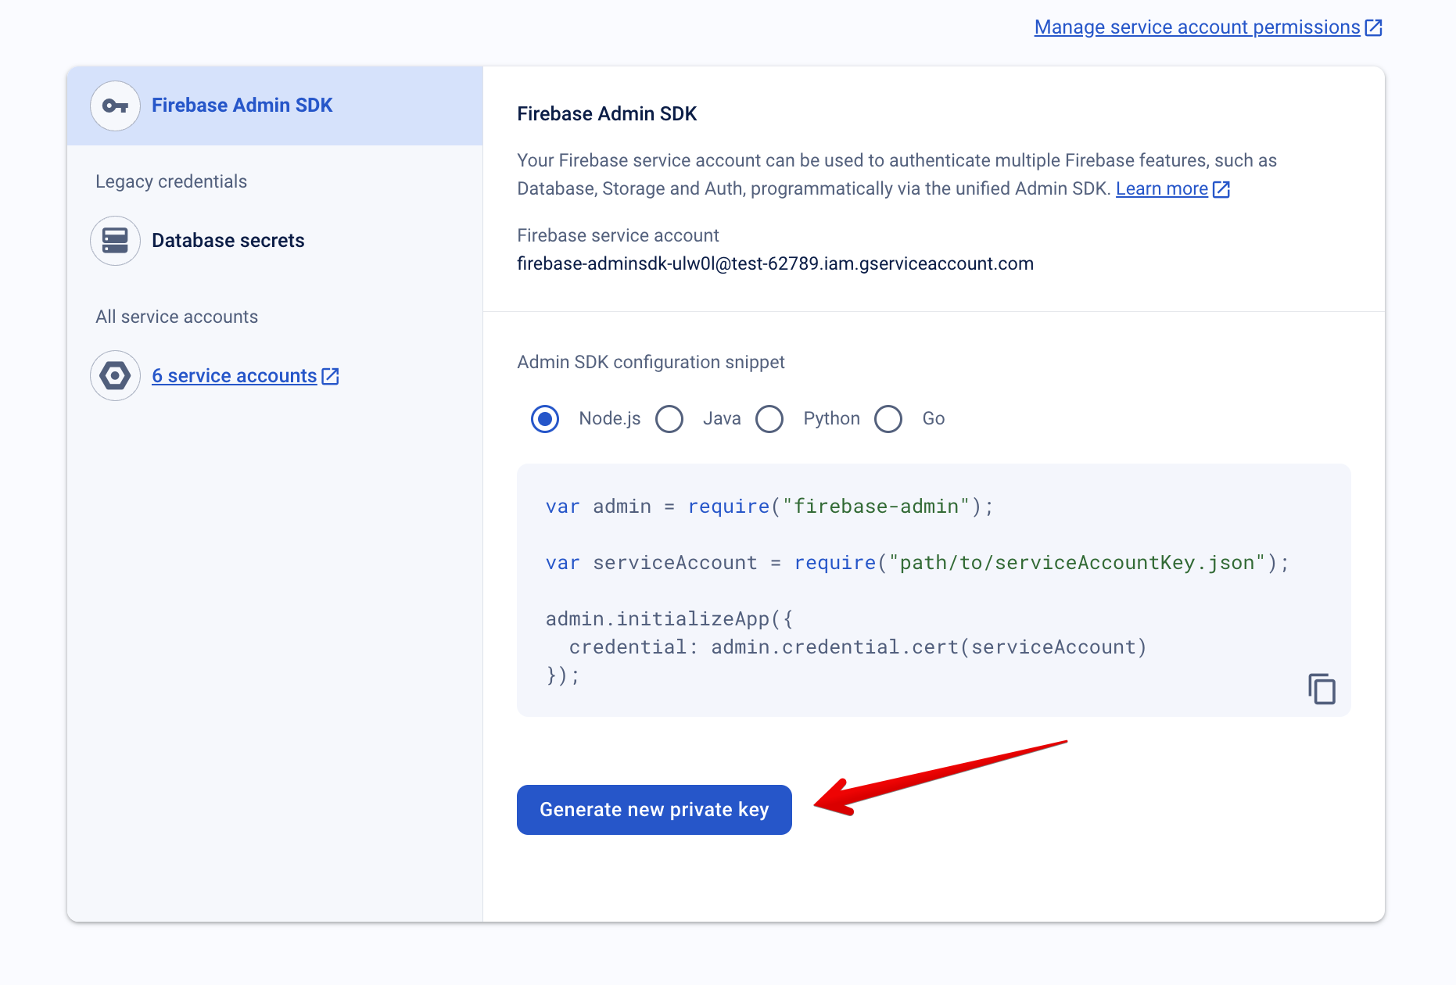The image size is (1456, 985).
Task: Click the external-link icon beside Manage service account permissions
Action: click(1372, 27)
